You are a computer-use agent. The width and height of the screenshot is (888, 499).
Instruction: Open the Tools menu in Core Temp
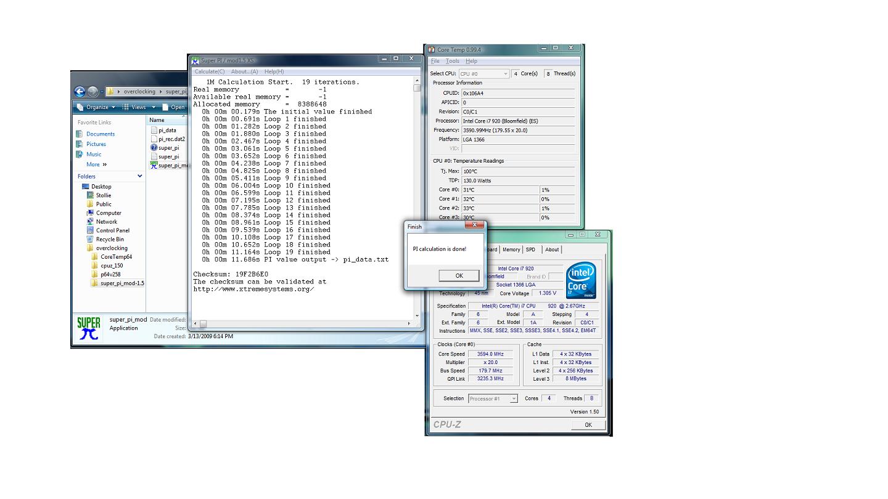[x=453, y=61]
